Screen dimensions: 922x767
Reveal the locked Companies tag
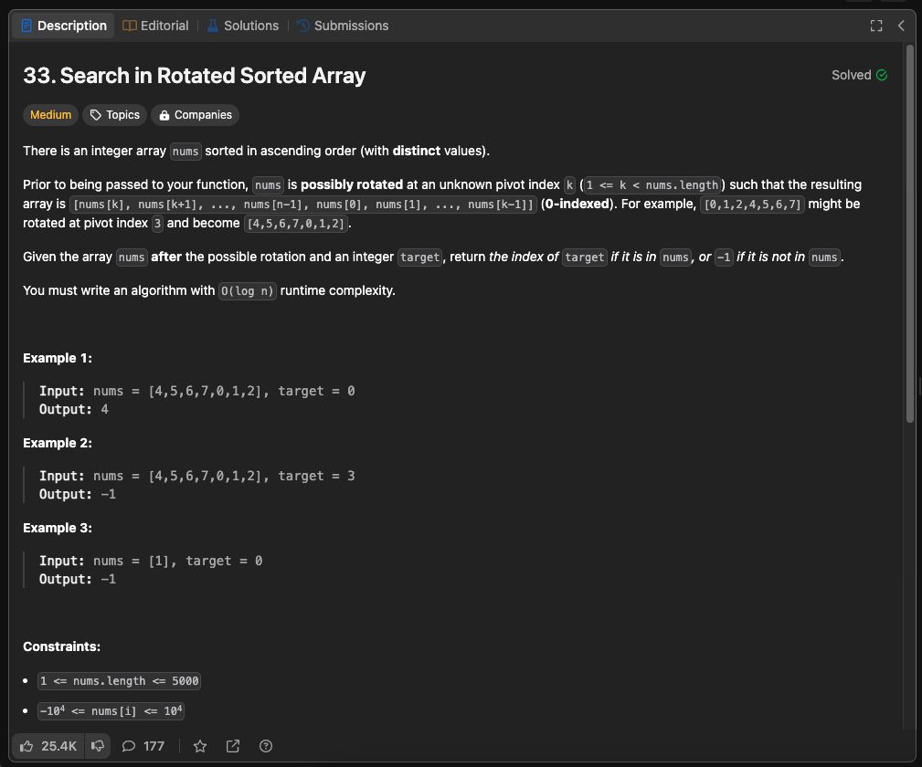[195, 115]
